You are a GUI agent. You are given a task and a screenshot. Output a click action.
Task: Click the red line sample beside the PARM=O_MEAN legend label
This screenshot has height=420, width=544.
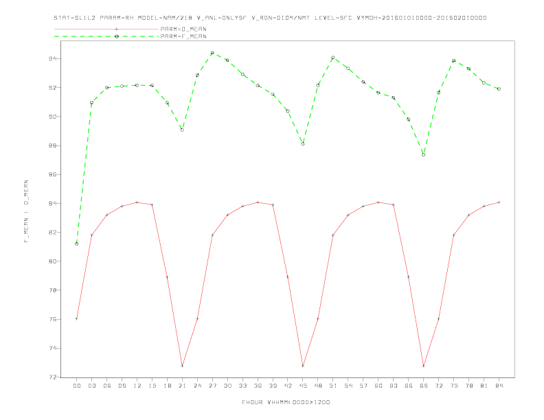(106, 29)
